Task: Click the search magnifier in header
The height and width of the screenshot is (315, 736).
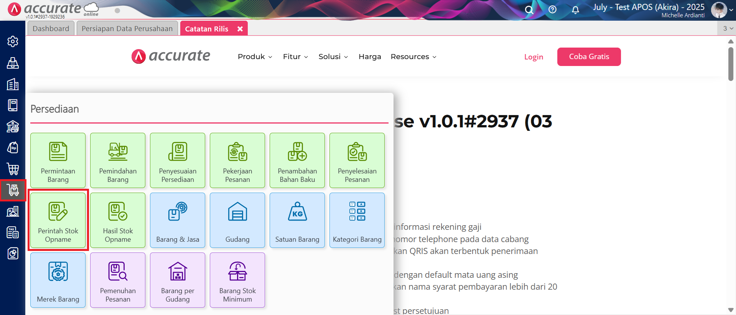Action: (529, 10)
